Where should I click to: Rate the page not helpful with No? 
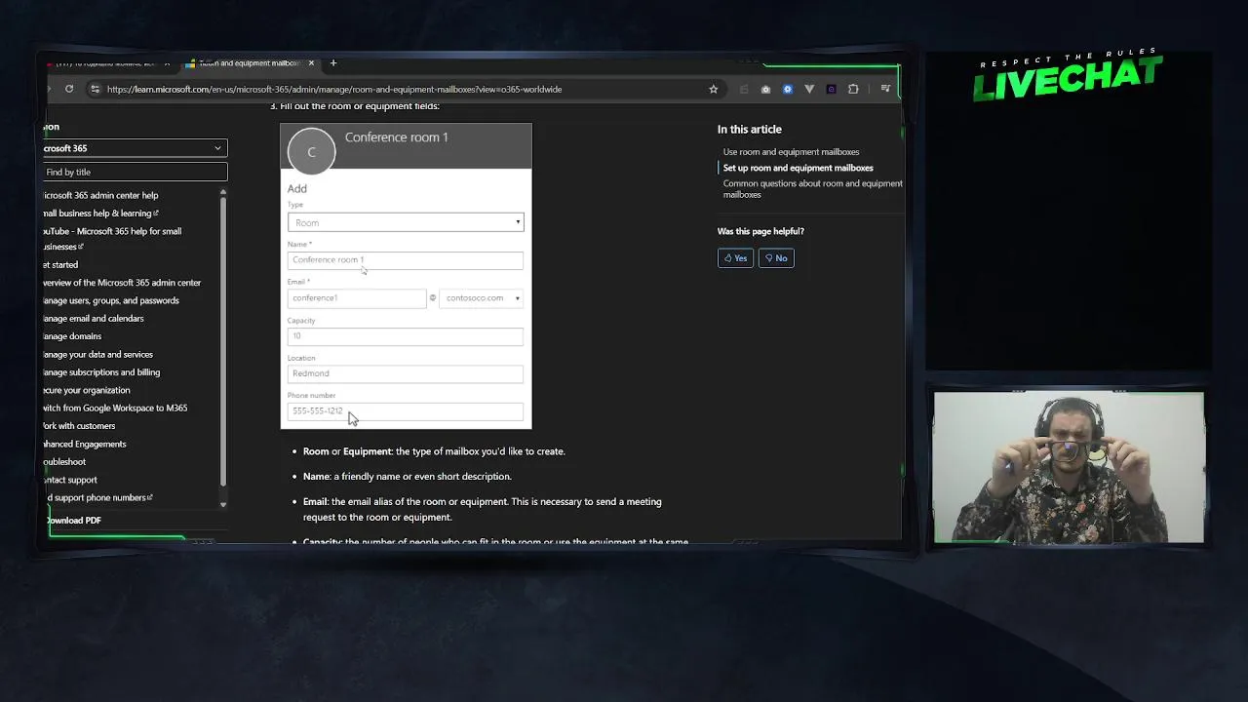[776, 258]
